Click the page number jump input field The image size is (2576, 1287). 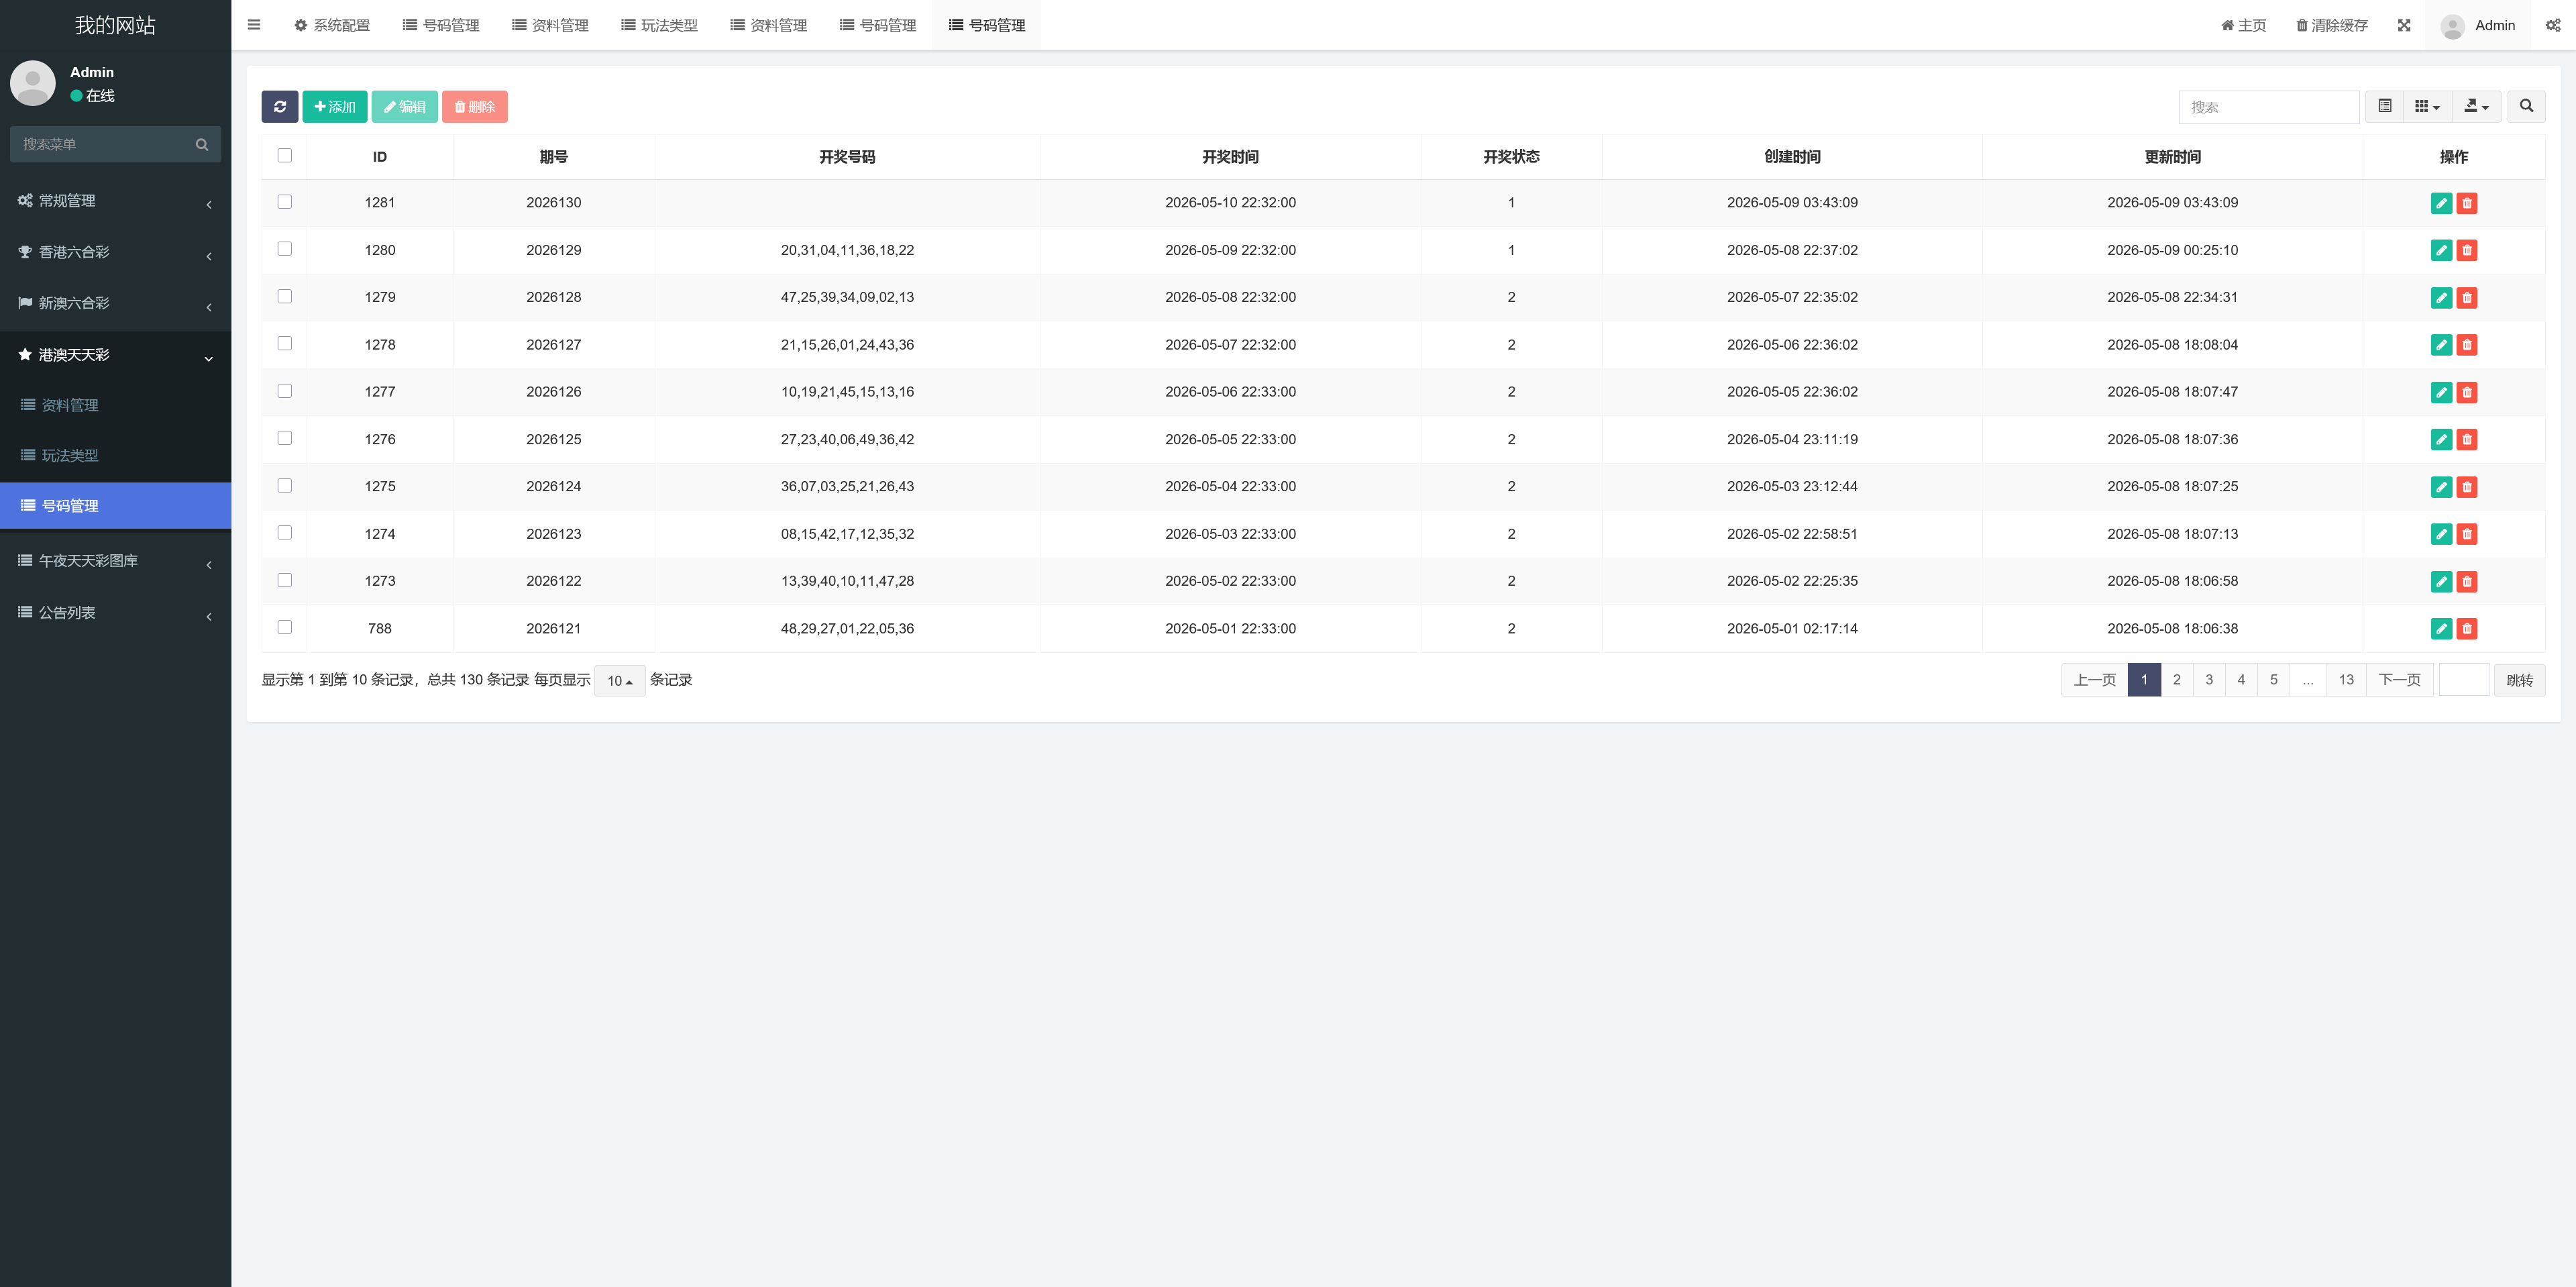click(2464, 680)
